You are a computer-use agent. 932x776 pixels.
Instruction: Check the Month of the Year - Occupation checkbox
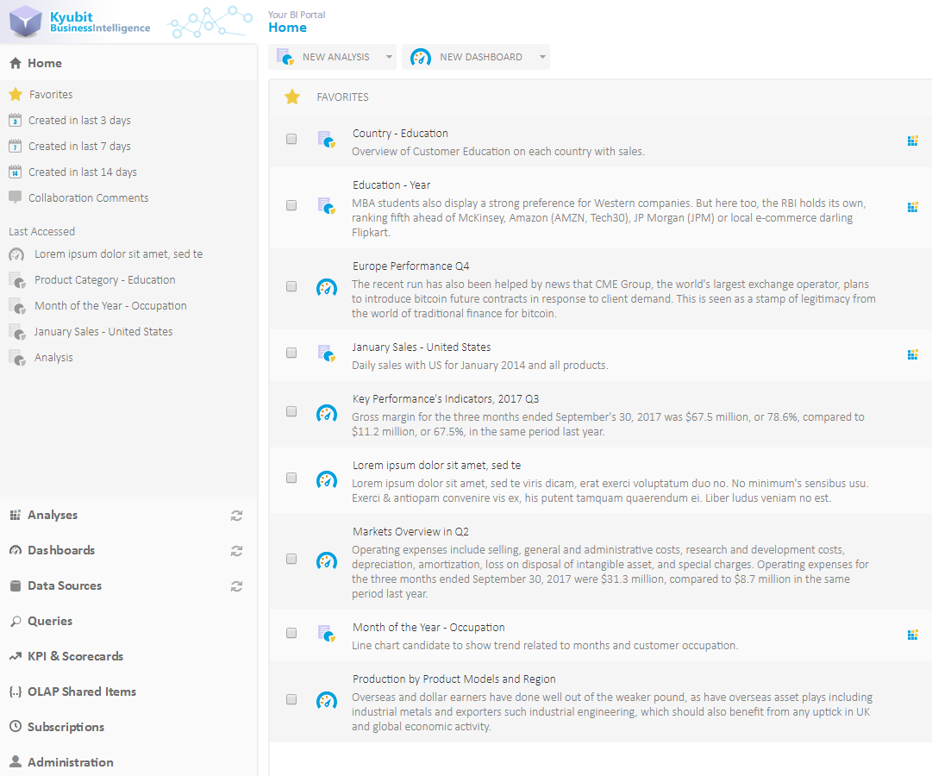(x=291, y=633)
